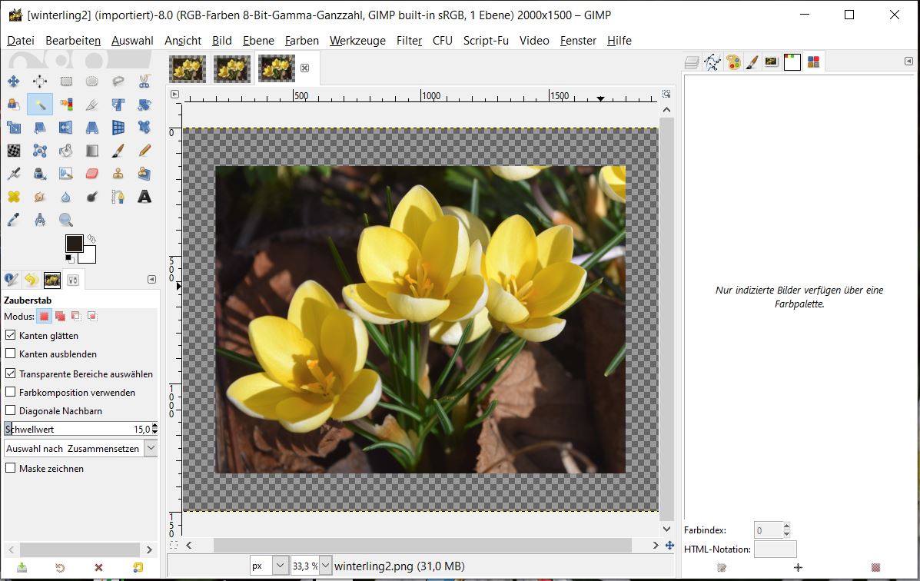920x581 pixels.
Task: Select the Color Picker eyedropper tool
Action: point(14,221)
